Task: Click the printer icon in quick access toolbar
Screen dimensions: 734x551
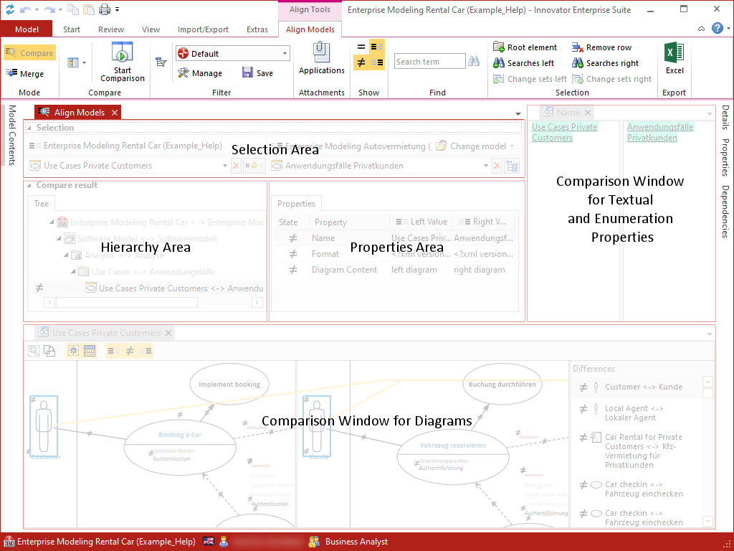Action: click(105, 9)
